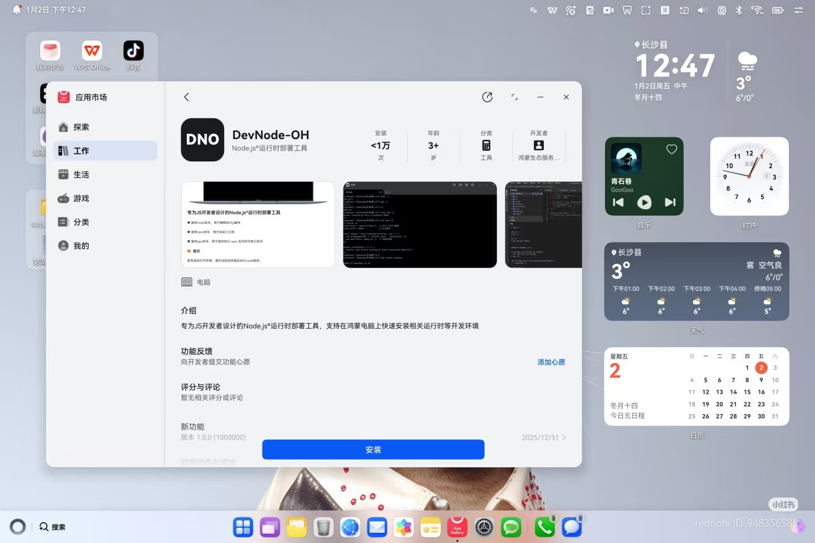Screen dimensions: 815x543
Task: Click the 添加心愿 link
Action: click(x=551, y=362)
